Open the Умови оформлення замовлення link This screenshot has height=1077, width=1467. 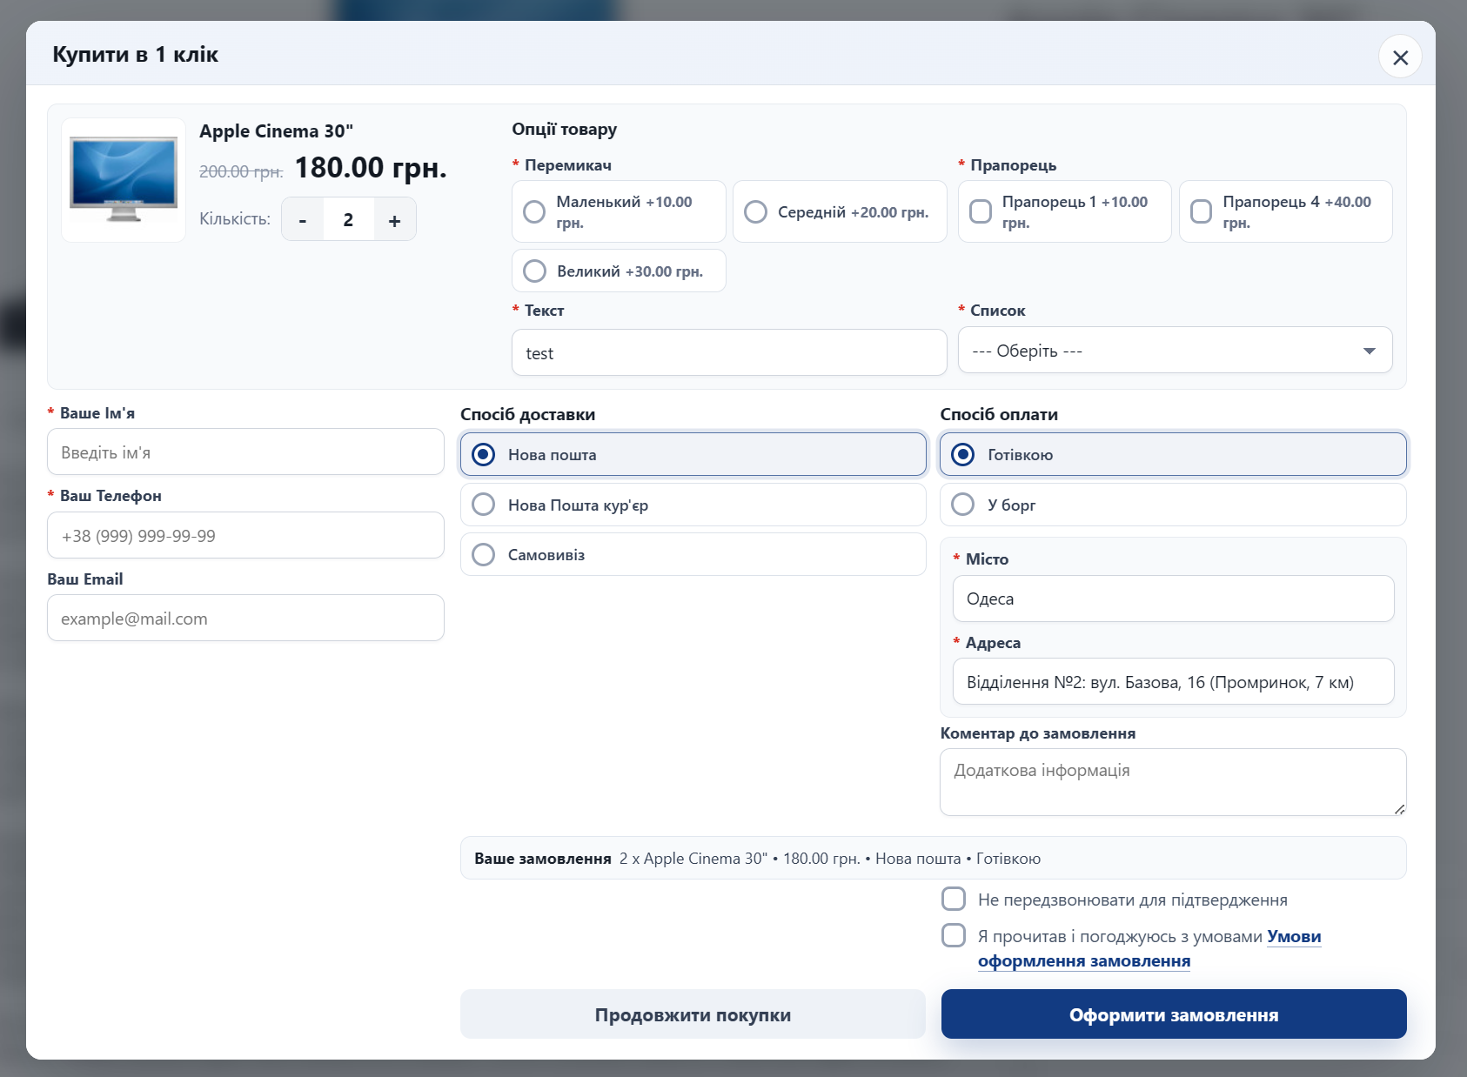(x=1084, y=960)
